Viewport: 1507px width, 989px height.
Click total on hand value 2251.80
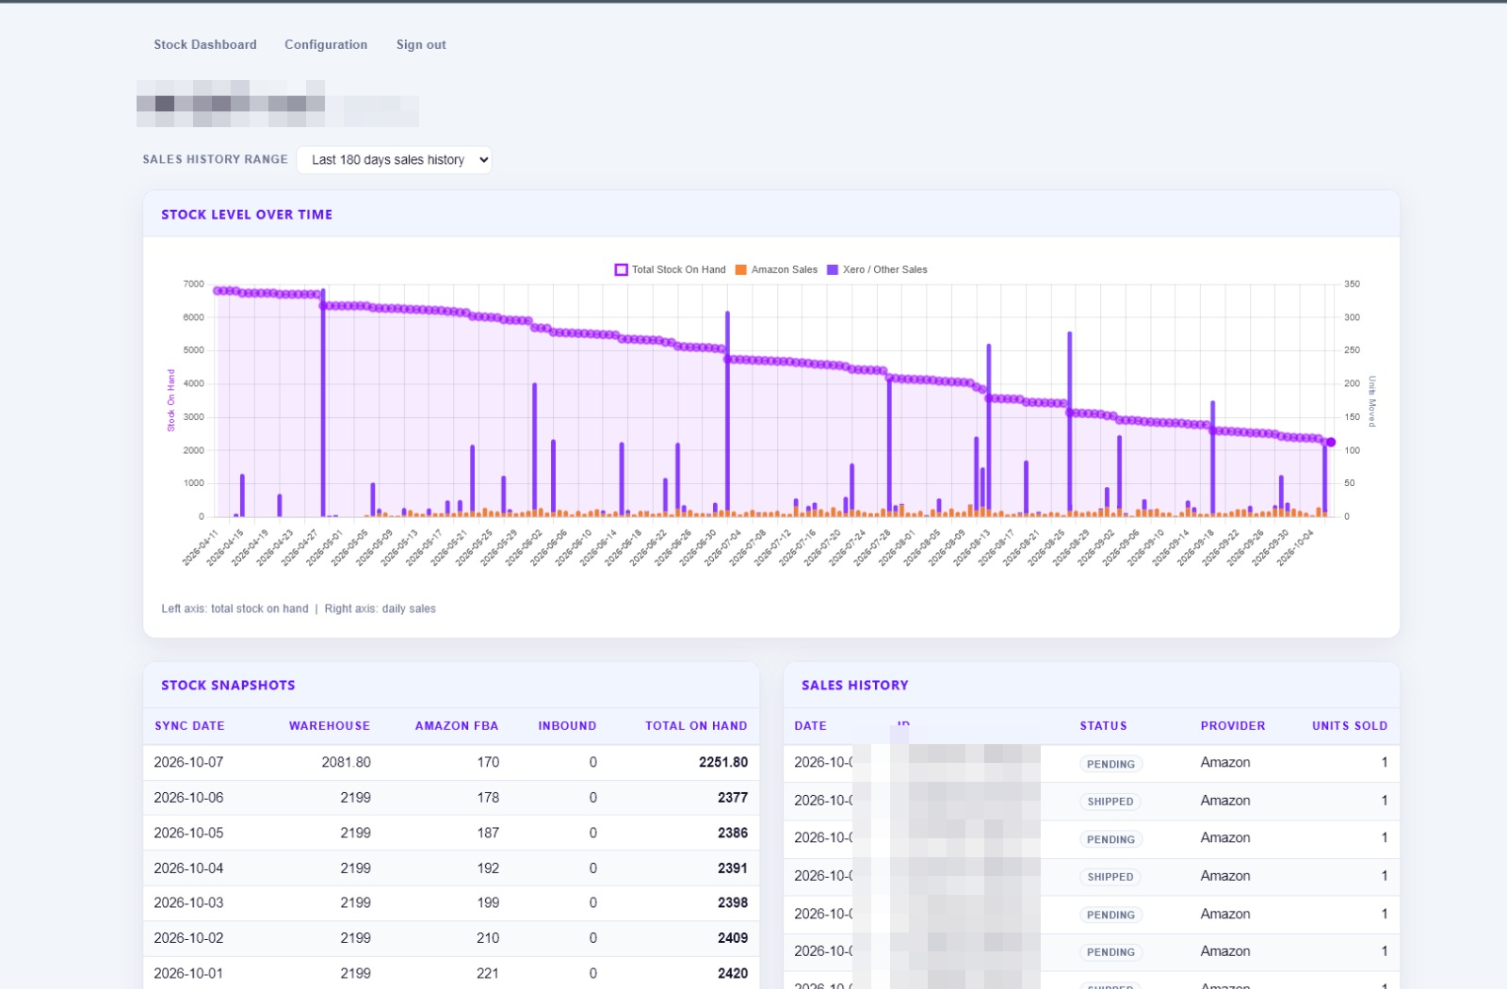[x=723, y=762]
